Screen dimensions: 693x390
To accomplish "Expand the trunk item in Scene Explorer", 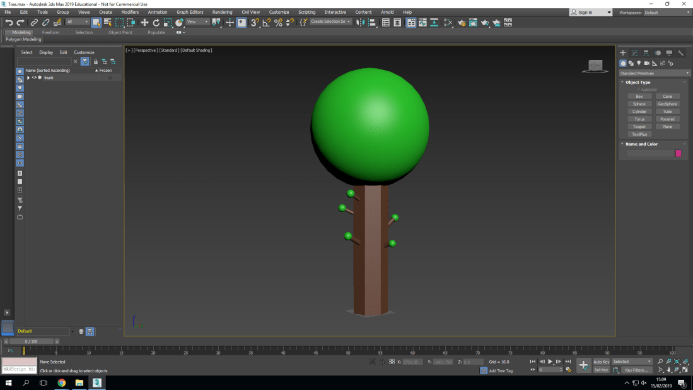I will coord(28,78).
